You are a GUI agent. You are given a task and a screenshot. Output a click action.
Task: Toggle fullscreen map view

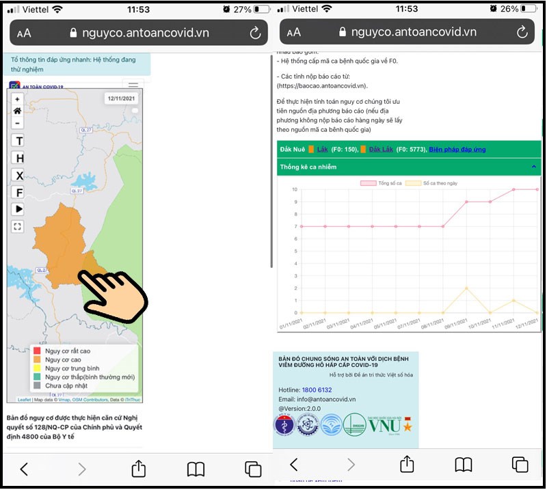(18, 227)
